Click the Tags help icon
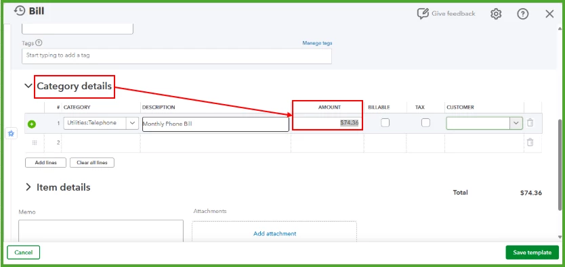Viewport: 565px width, 267px height. point(39,43)
